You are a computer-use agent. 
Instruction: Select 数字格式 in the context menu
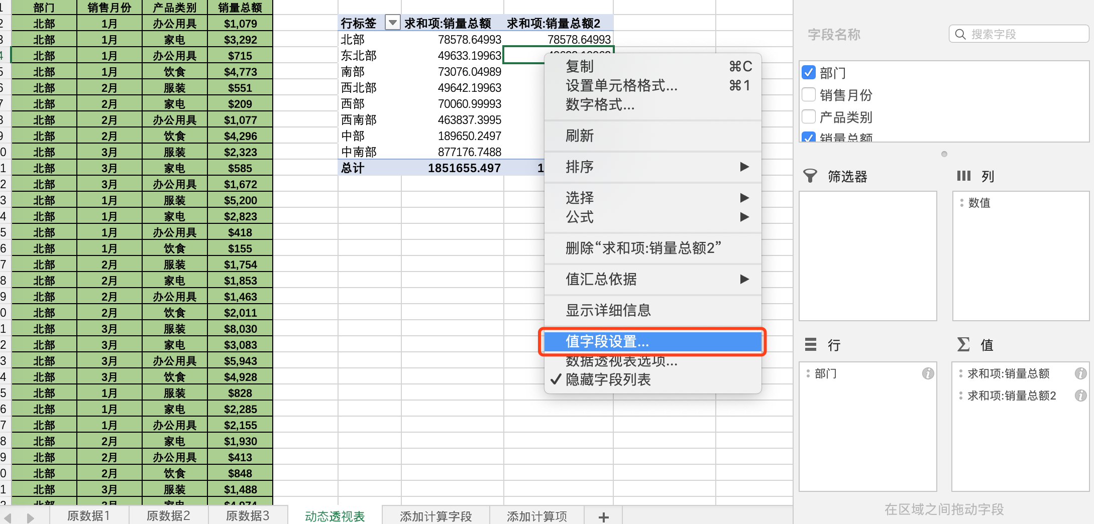click(653, 105)
